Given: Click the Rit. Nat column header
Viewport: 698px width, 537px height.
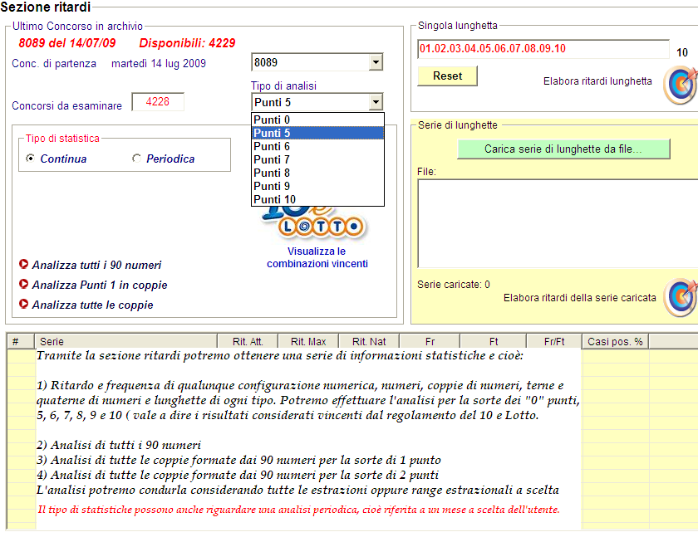Looking at the screenshot, I should [369, 341].
